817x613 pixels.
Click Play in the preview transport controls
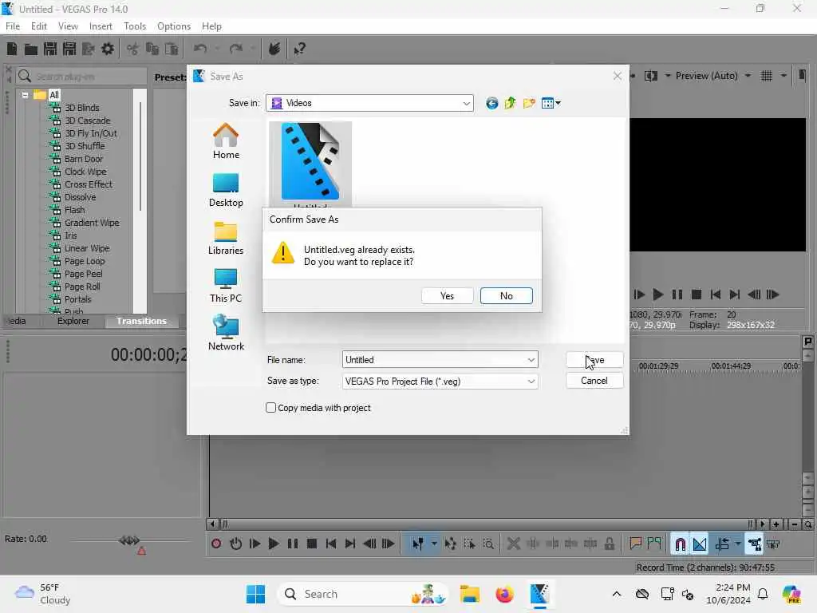click(658, 295)
